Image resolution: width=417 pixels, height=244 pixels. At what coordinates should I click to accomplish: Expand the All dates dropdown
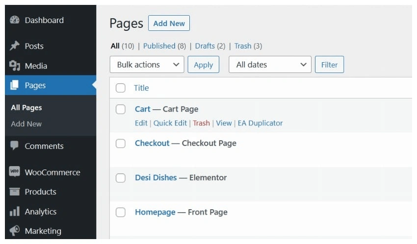270,65
